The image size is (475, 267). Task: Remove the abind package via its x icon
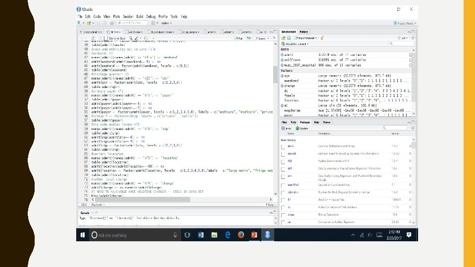pos(410,146)
